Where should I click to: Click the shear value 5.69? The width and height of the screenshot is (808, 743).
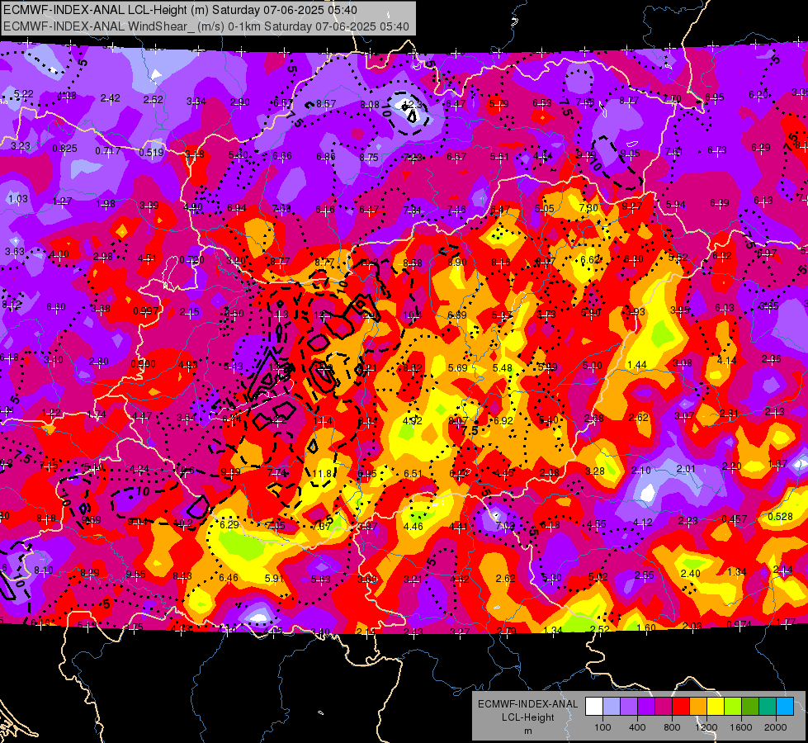pyautogui.click(x=457, y=367)
